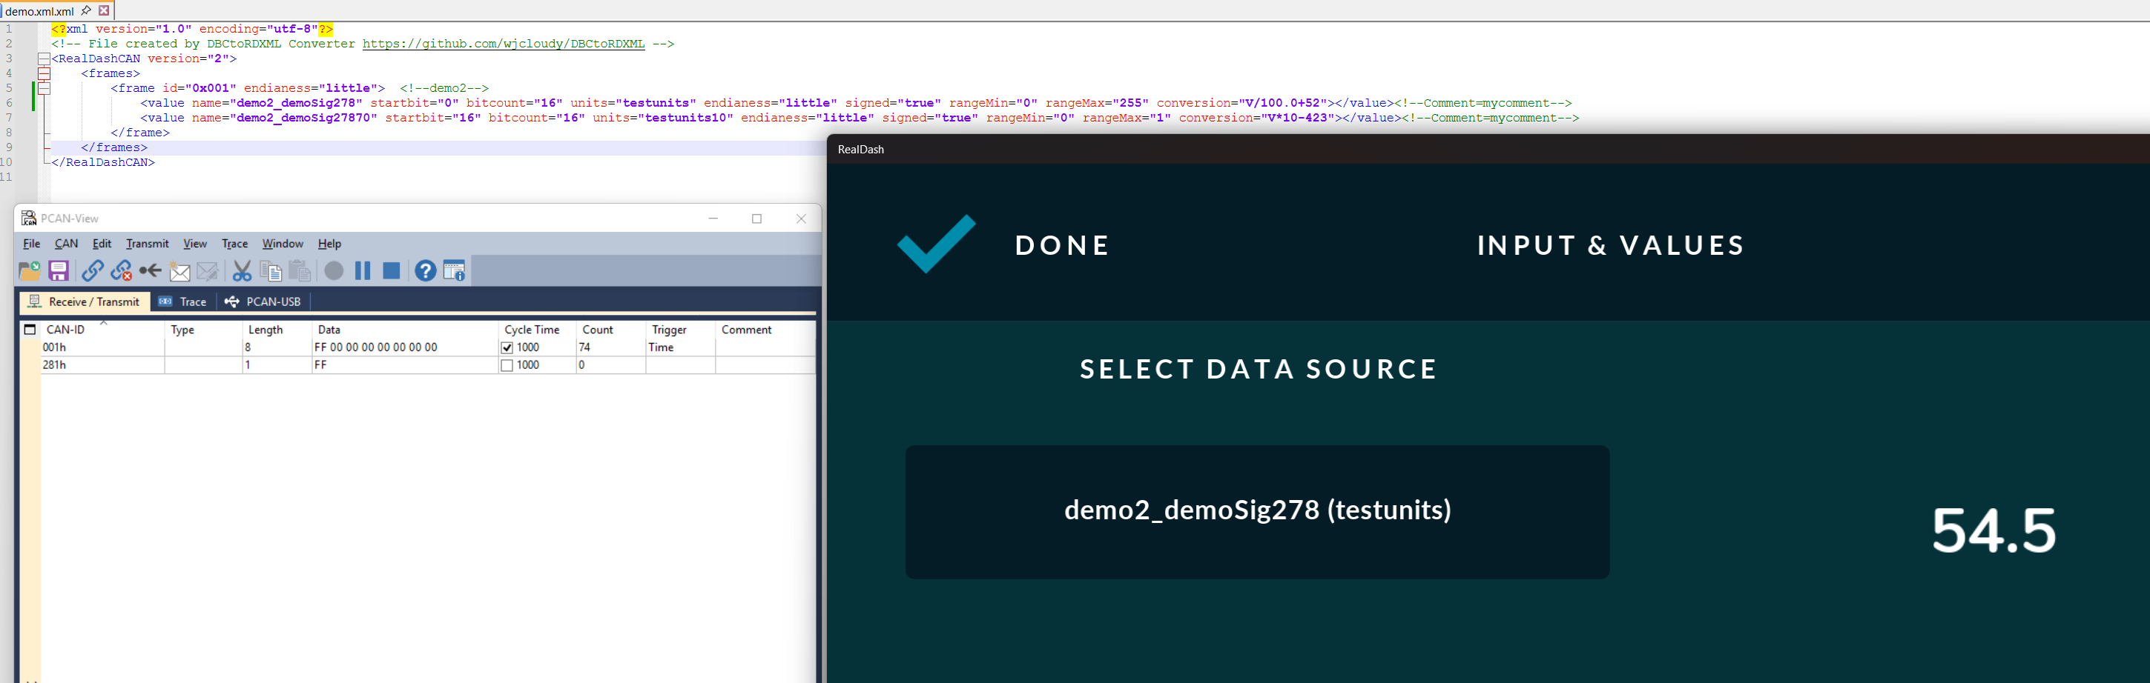Open the DBCtoRDXML GitHub link
The height and width of the screenshot is (683, 2150).
pos(504,44)
